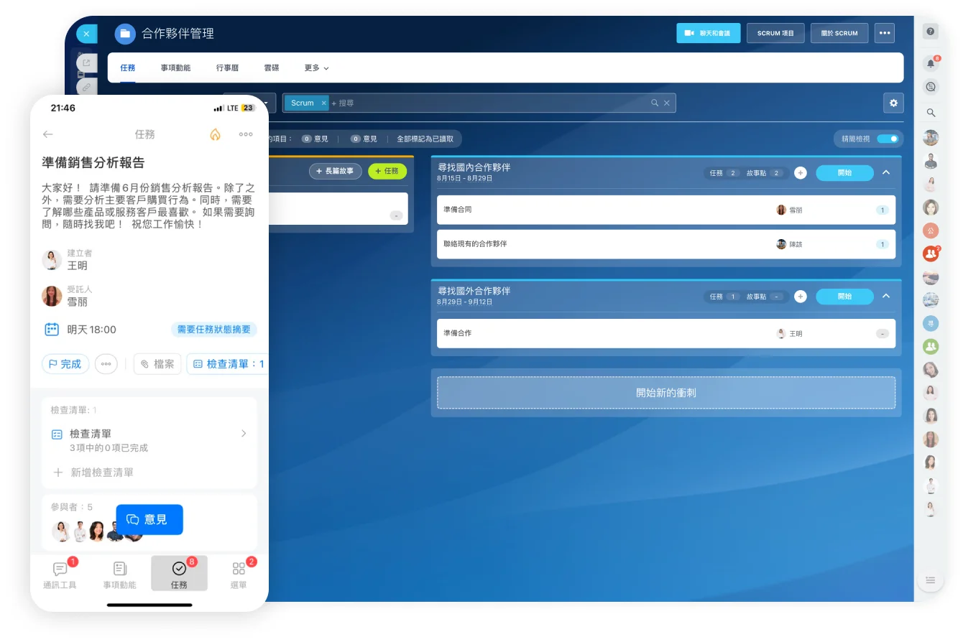Click the magnifier icon in search box

655,103
